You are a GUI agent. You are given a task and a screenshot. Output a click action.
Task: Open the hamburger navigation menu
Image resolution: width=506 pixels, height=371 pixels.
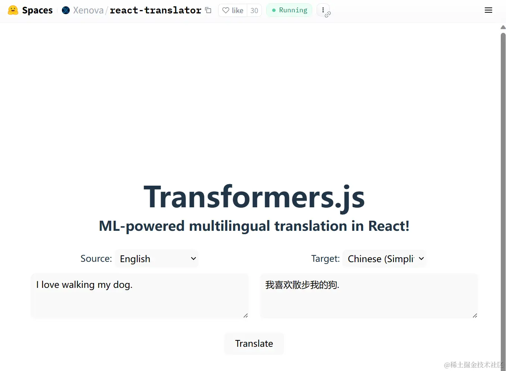488,10
